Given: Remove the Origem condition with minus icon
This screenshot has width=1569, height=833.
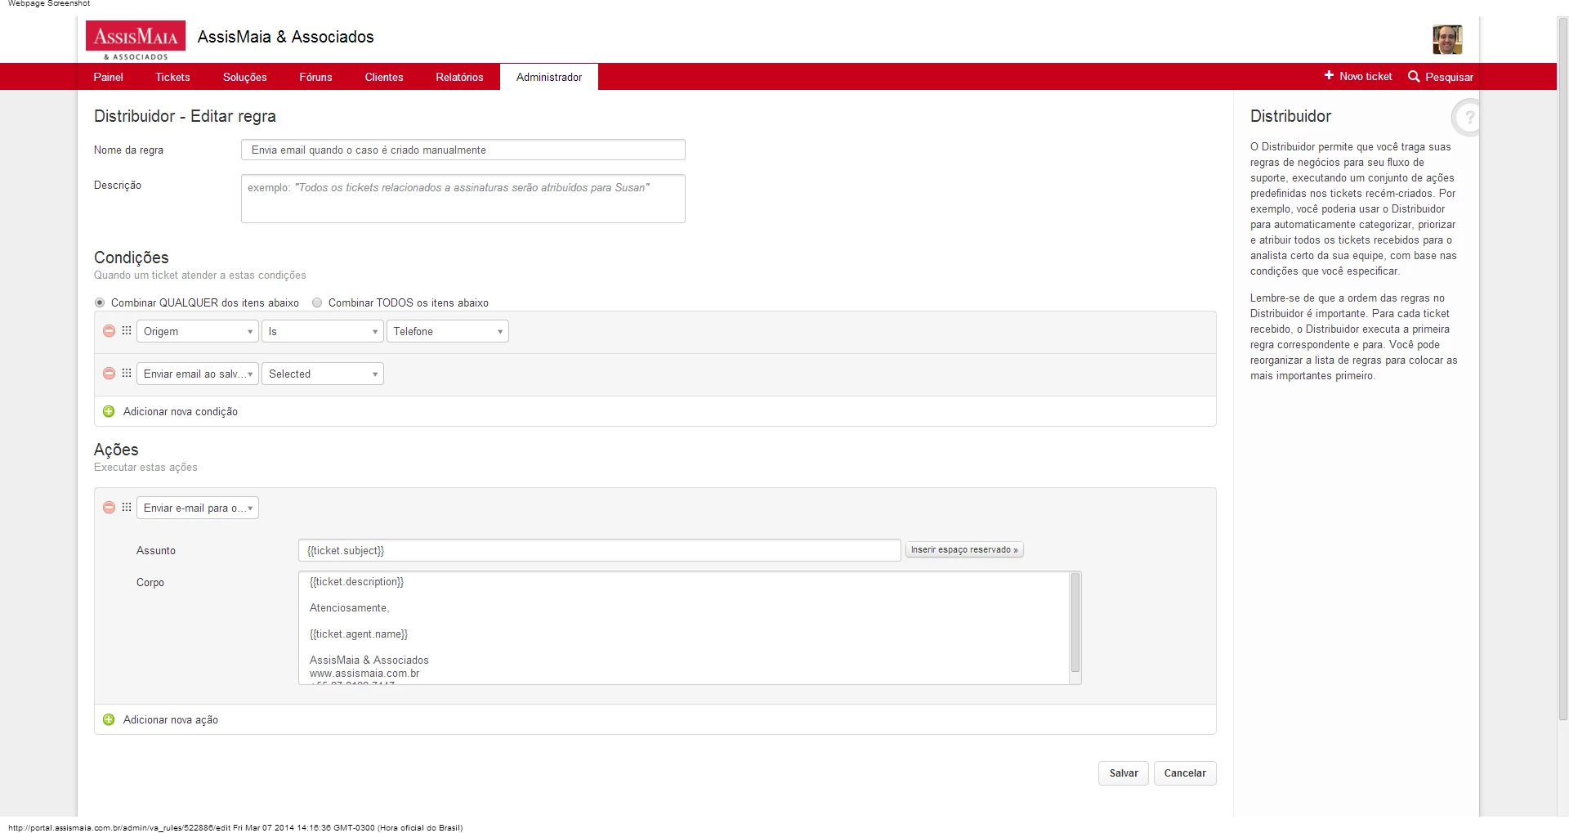Looking at the screenshot, I should (x=109, y=331).
